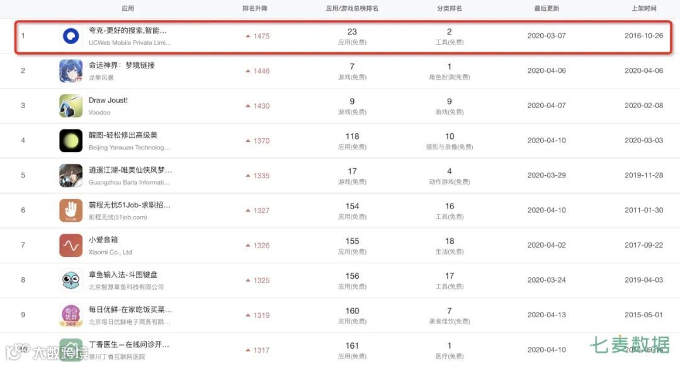Screen dimensions: 680x365
Task: Select rank change value 1430
Action: point(261,106)
